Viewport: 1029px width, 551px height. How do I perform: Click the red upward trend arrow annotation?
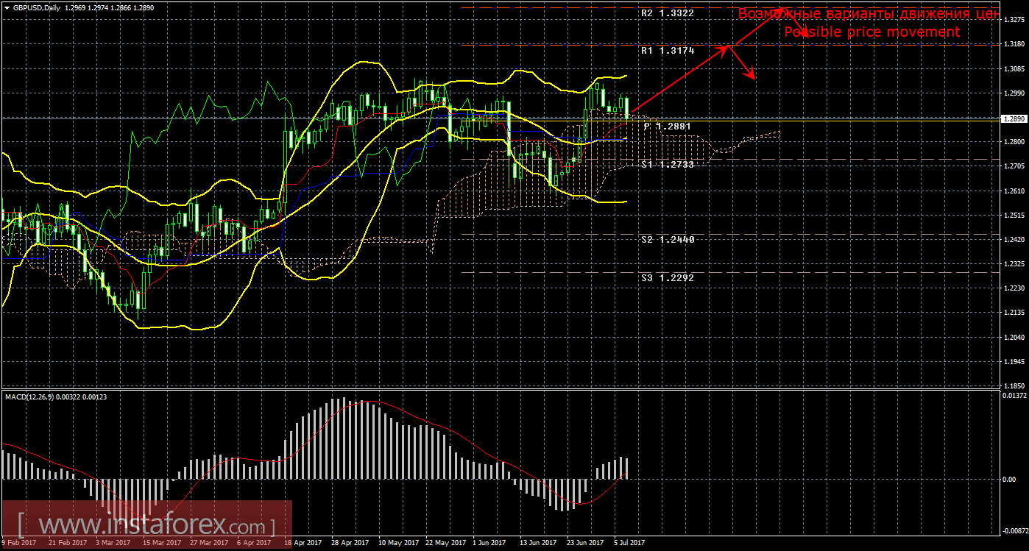(x=685, y=81)
